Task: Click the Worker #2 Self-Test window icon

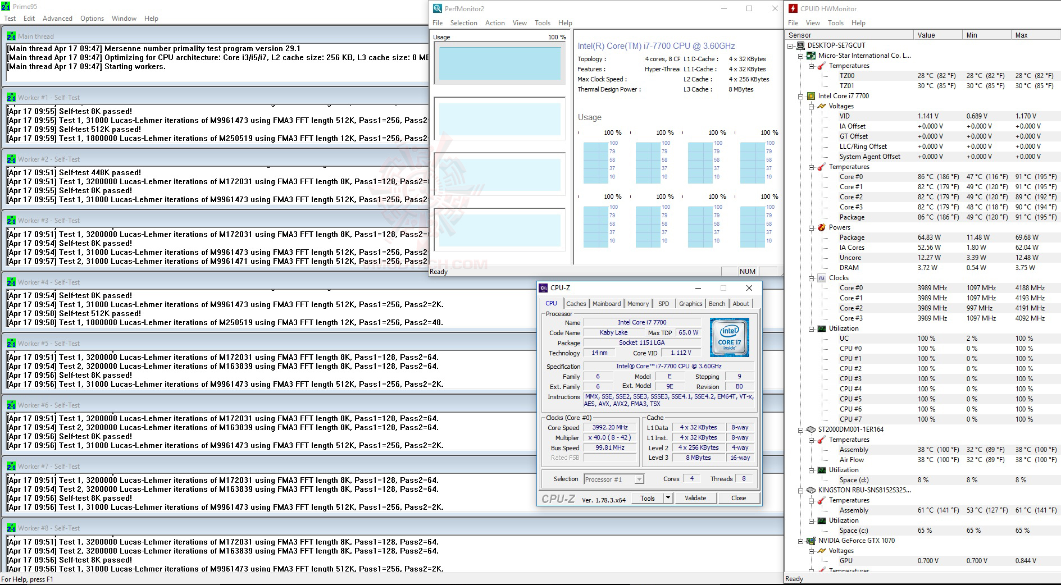Action: (11, 159)
